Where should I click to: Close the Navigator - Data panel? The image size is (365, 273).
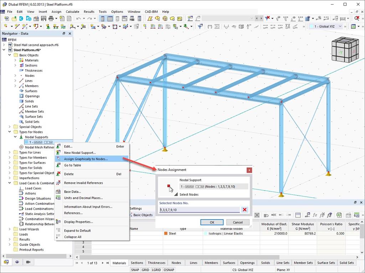tap(70, 33)
